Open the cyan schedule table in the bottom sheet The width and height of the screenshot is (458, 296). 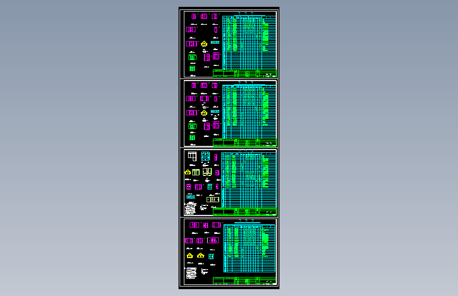[249, 248]
